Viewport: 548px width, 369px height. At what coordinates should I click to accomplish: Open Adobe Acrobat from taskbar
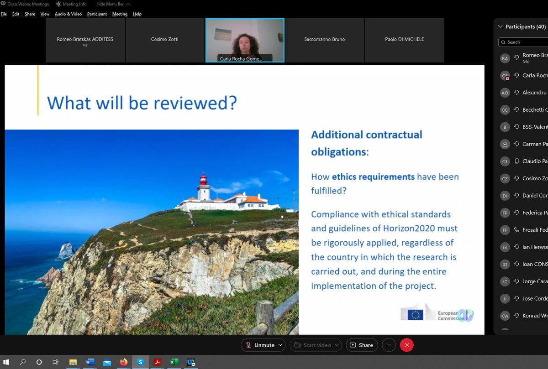(x=157, y=363)
